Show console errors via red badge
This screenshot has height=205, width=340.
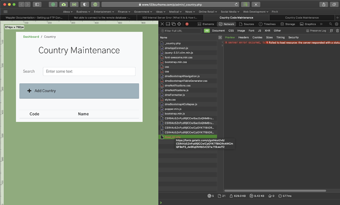tap(187, 24)
